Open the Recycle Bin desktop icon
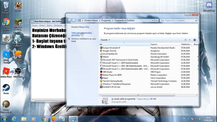Viewport: 217px width, 122px height. tap(6, 7)
